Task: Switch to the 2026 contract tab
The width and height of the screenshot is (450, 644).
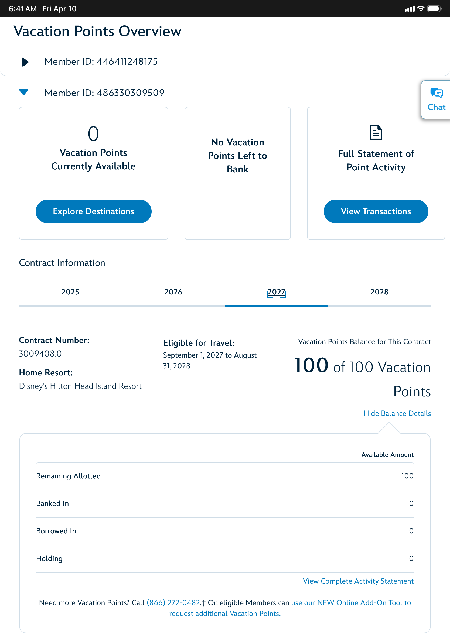Action: (x=173, y=292)
